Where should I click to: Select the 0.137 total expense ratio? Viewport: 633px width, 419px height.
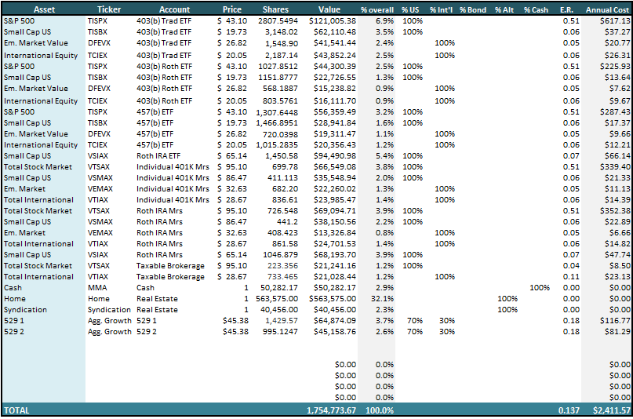coord(569,410)
